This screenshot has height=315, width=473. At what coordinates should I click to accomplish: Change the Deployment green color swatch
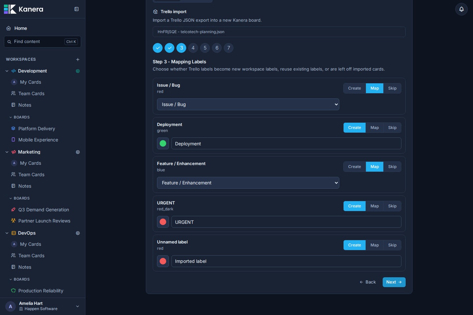point(163,143)
